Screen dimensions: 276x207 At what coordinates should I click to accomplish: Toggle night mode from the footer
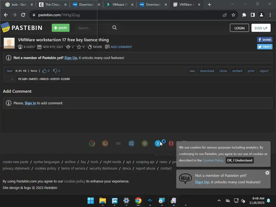pyautogui.click(x=112, y=162)
